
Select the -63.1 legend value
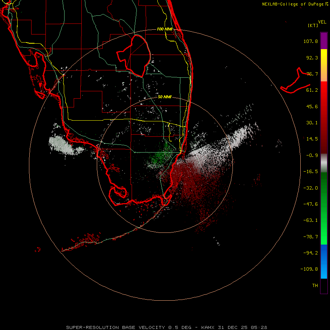(311, 220)
